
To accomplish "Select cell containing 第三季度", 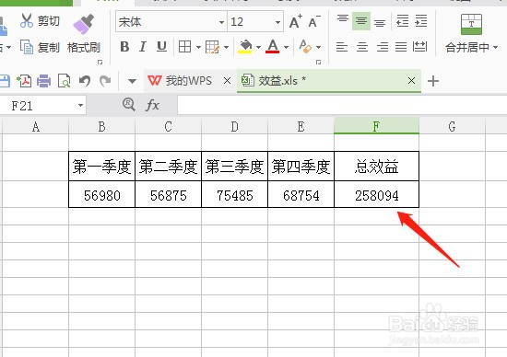I will pyautogui.click(x=235, y=167).
